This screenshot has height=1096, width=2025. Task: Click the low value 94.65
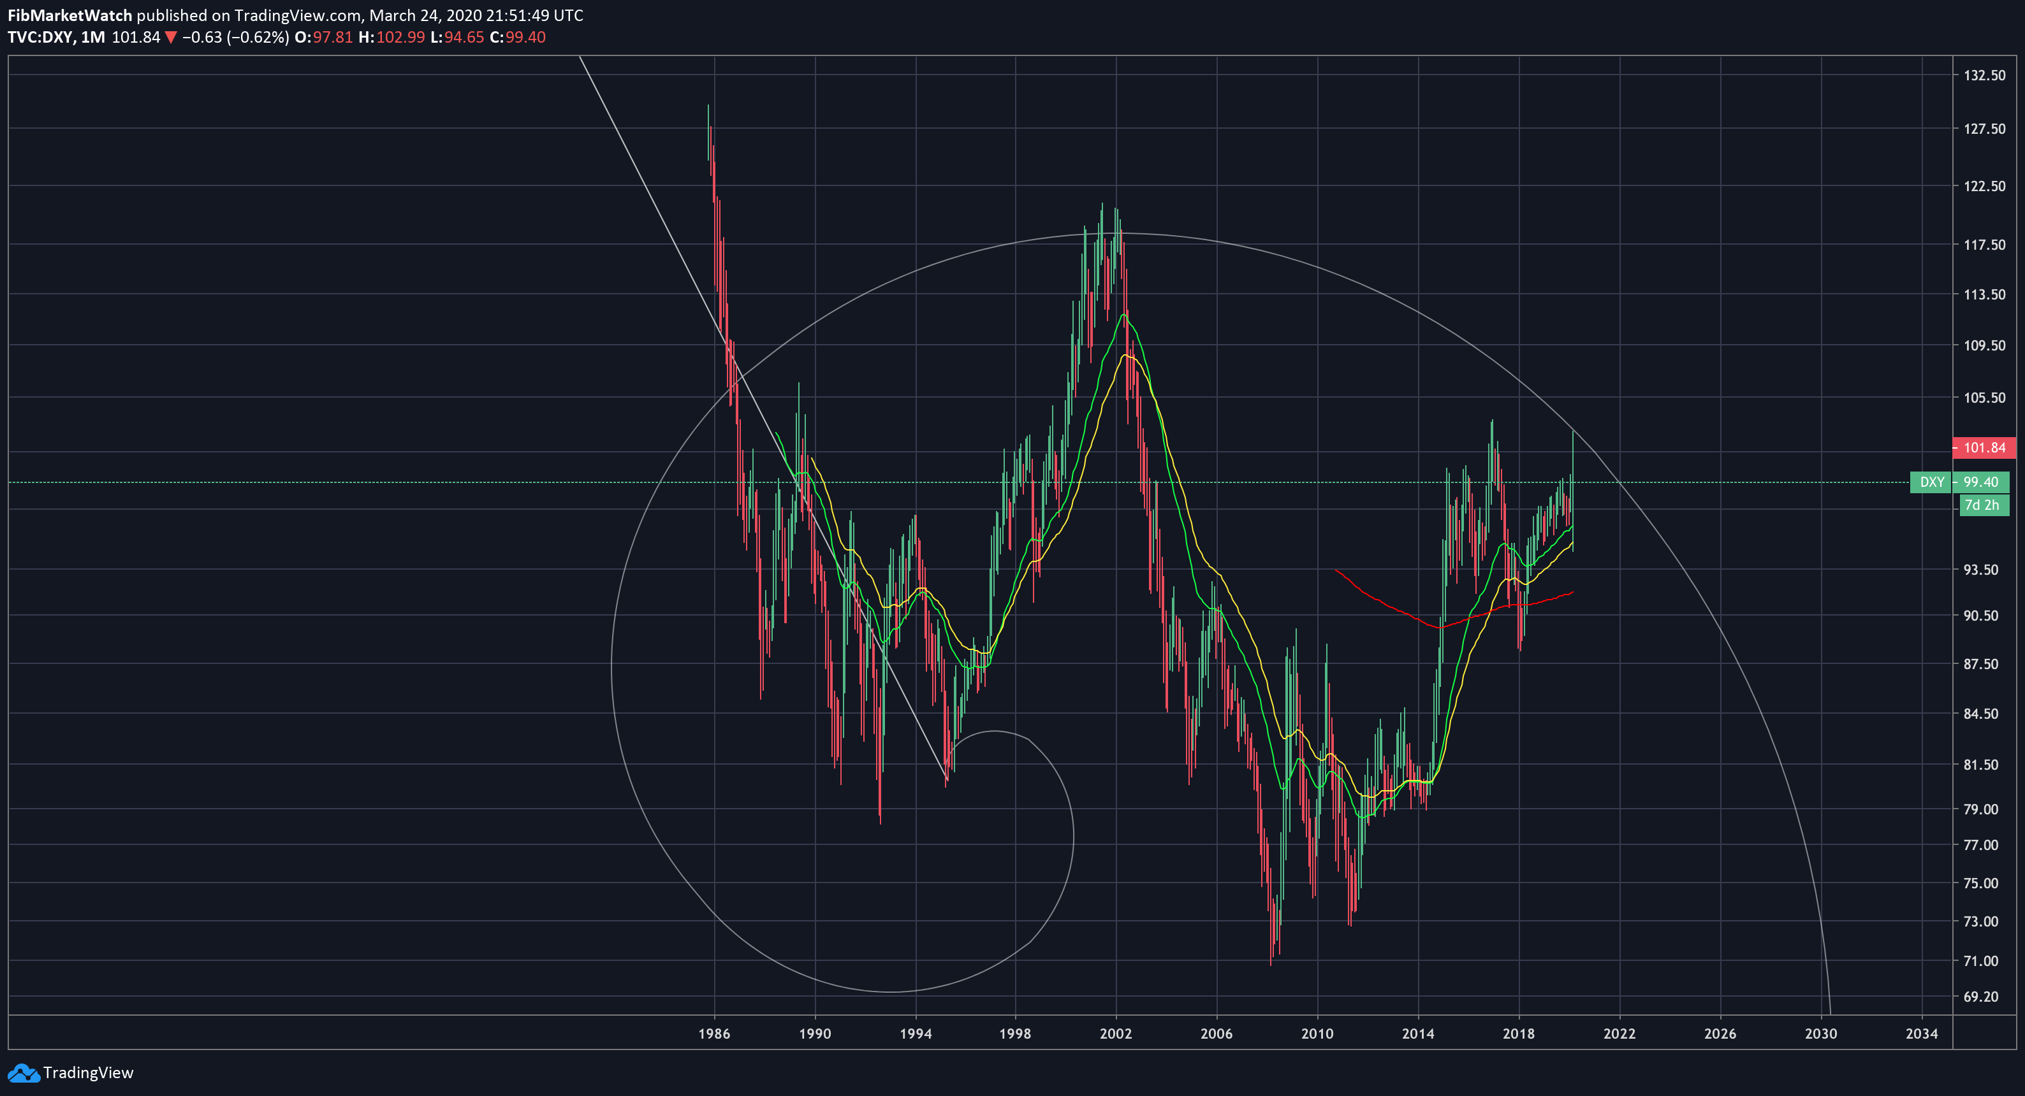point(464,37)
